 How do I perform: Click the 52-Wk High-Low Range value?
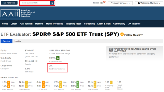(59, 50)
